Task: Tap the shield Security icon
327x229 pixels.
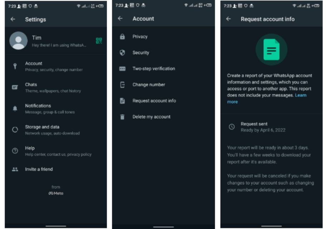Action: click(123, 53)
